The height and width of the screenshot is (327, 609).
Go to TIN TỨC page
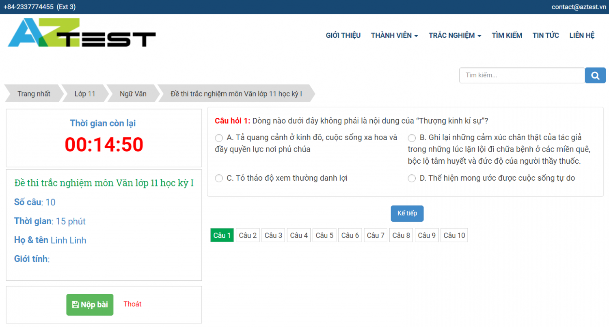pyautogui.click(x=546, y=36)
